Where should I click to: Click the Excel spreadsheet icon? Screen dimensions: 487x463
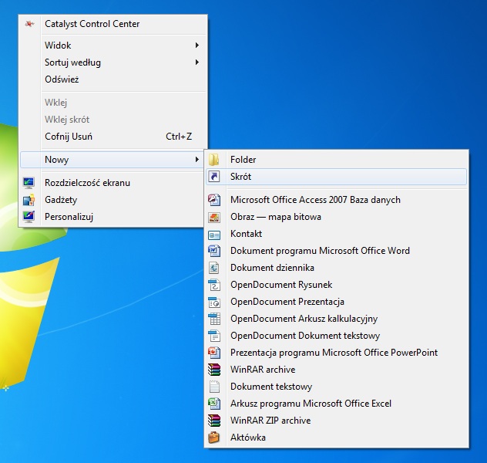214,404
